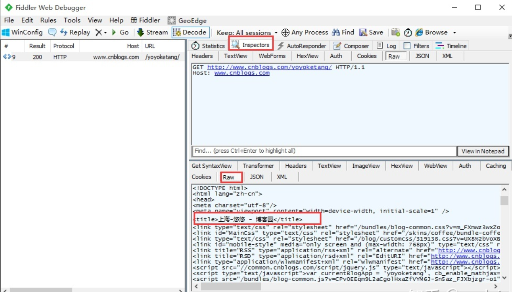Click the Fiddler app title icon
Image resolution: width=512 pixels, height=292 pixels.
pos(8,8)
